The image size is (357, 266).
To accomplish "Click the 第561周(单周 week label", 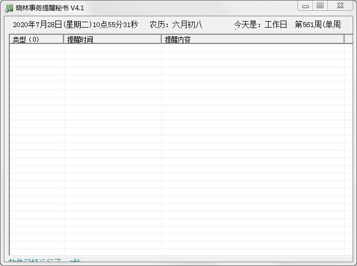I will pyautogui.click(x=317, y=24).
